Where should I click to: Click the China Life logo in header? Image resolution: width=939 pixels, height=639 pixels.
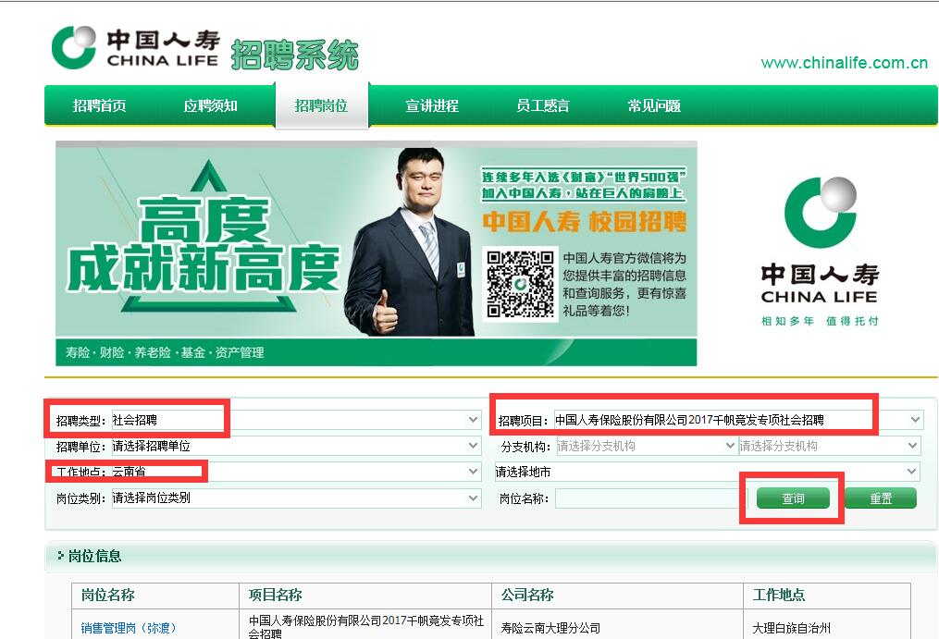pos(135,48)
